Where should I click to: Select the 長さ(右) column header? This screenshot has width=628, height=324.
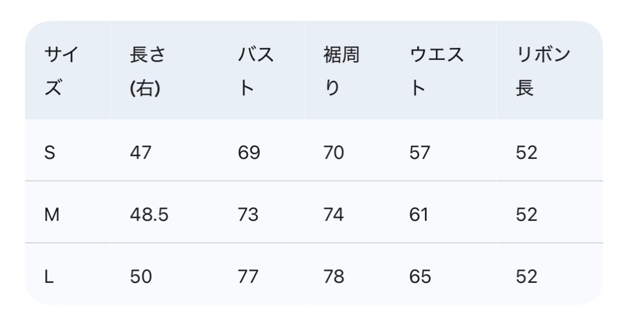147,72
